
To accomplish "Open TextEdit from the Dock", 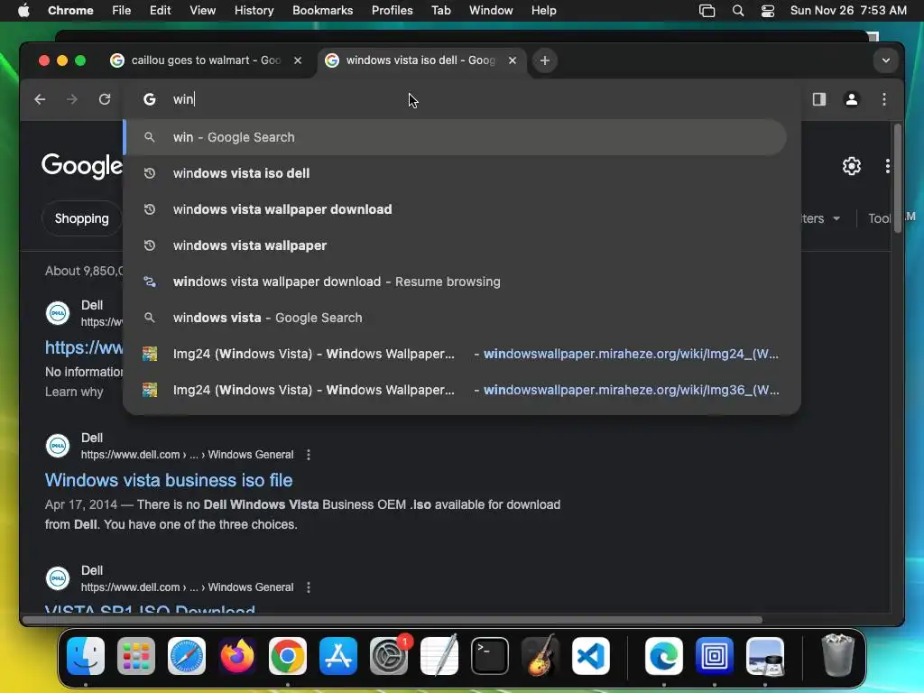I will pos(439,656).
